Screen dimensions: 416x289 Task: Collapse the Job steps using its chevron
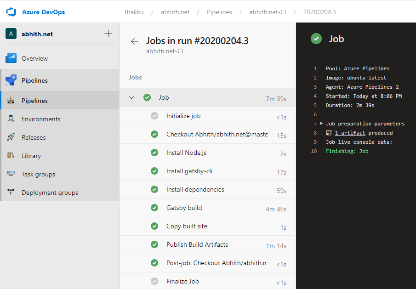[x=131, y=97]
